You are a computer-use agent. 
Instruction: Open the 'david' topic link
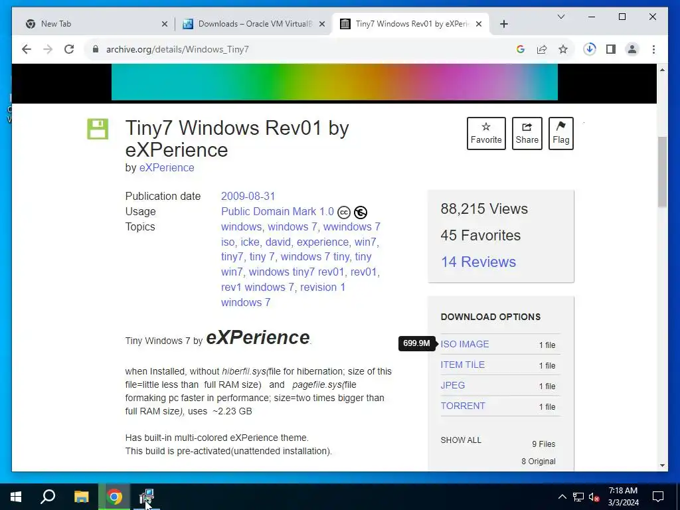coord(278,242)
